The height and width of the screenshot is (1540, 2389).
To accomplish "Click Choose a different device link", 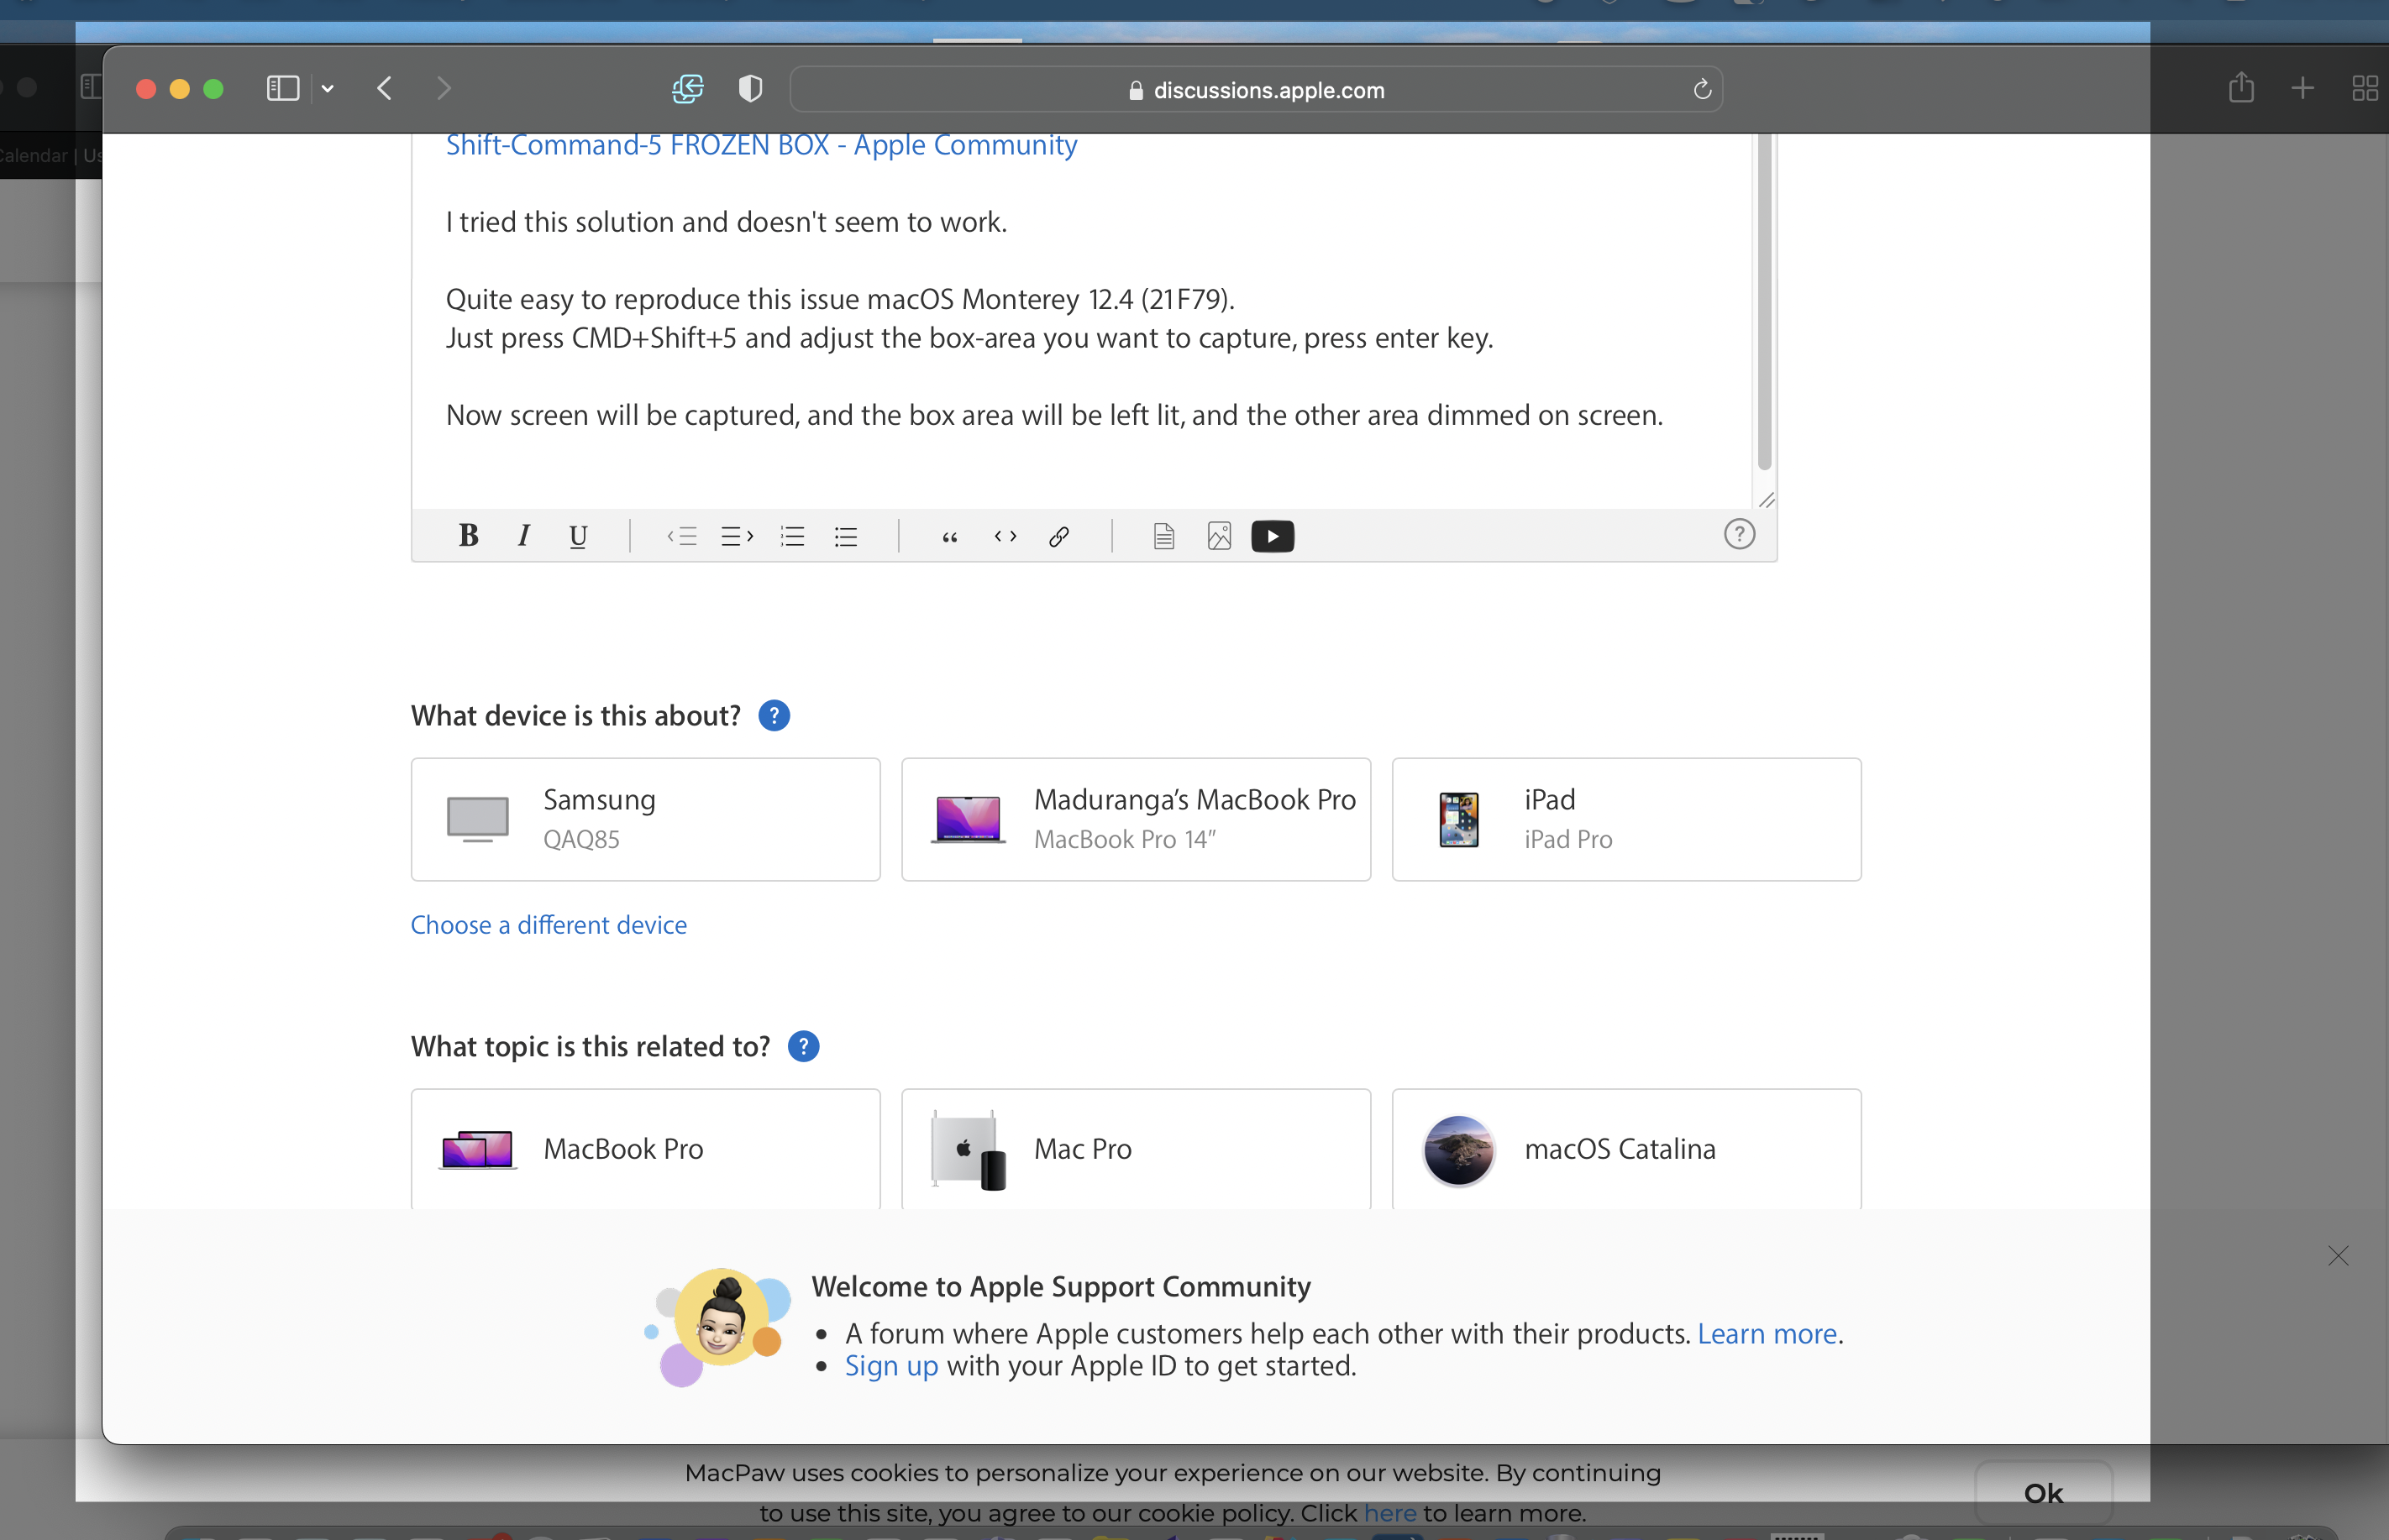I will click(549, 925).
